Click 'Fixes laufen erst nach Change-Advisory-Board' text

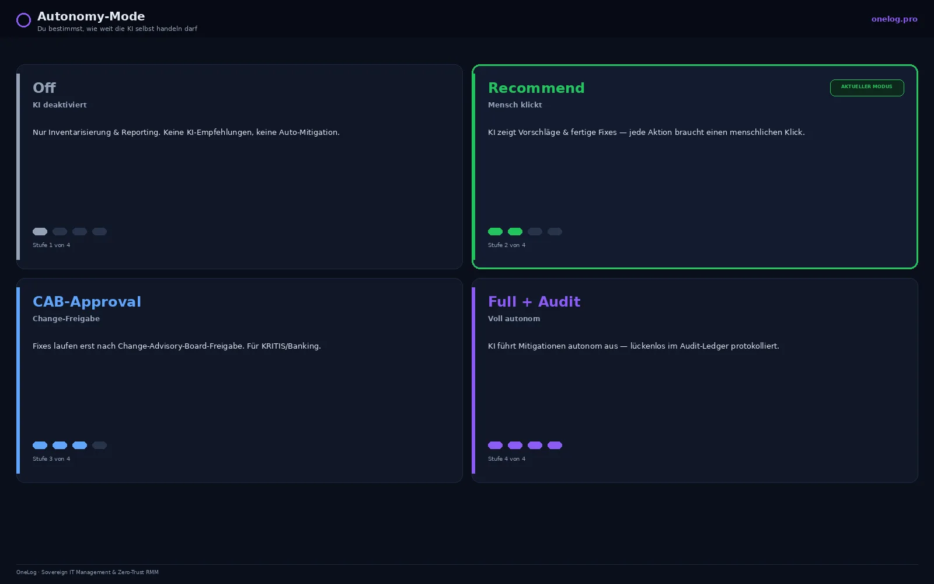[x=177, y=346]
